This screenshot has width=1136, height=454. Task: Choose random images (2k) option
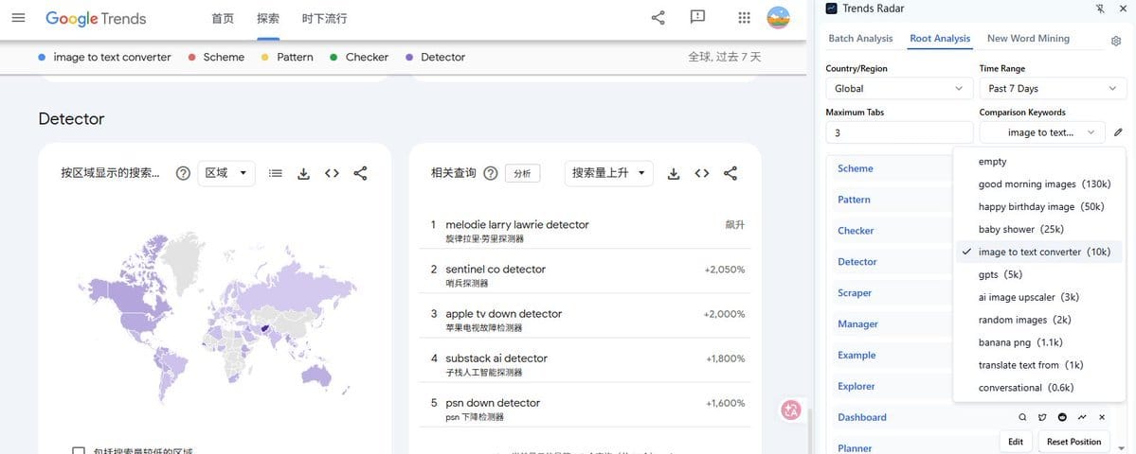[1039, 320]
